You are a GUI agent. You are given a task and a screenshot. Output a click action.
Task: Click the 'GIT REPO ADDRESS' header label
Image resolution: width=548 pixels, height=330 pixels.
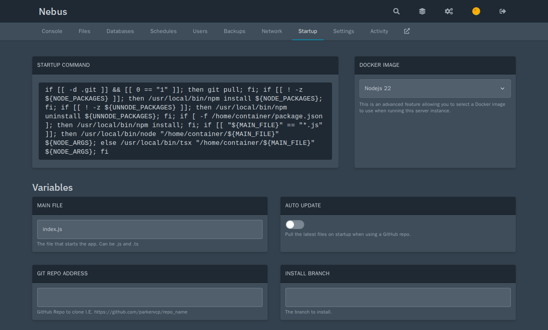[x=62, y=273]
